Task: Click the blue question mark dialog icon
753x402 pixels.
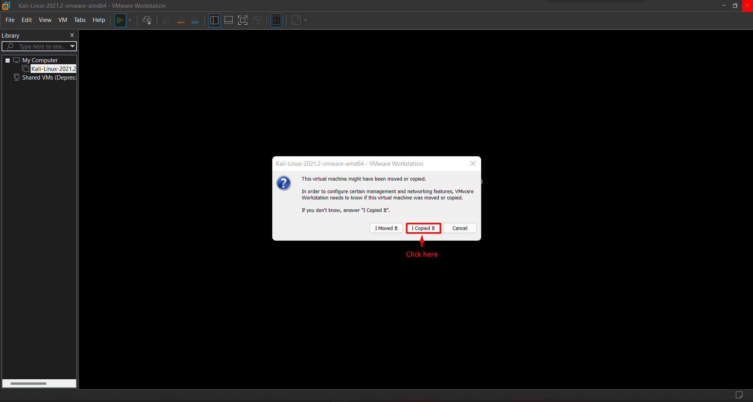Action: tap(283, 183)
